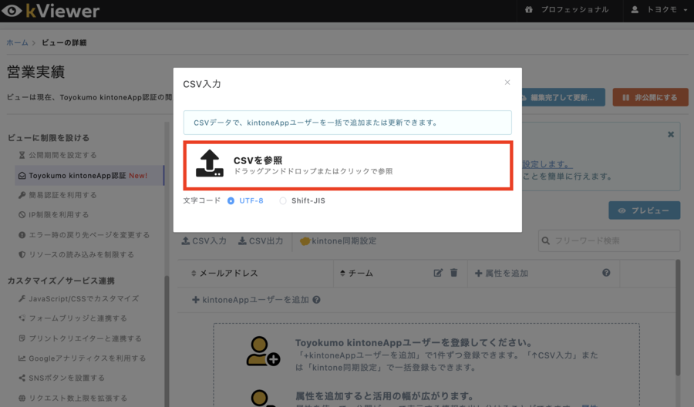Viewport: 694px width, 407px height.
Task: Select Toyokumo kintoneApp認証 sidebar item
Action: pos(88,176)
